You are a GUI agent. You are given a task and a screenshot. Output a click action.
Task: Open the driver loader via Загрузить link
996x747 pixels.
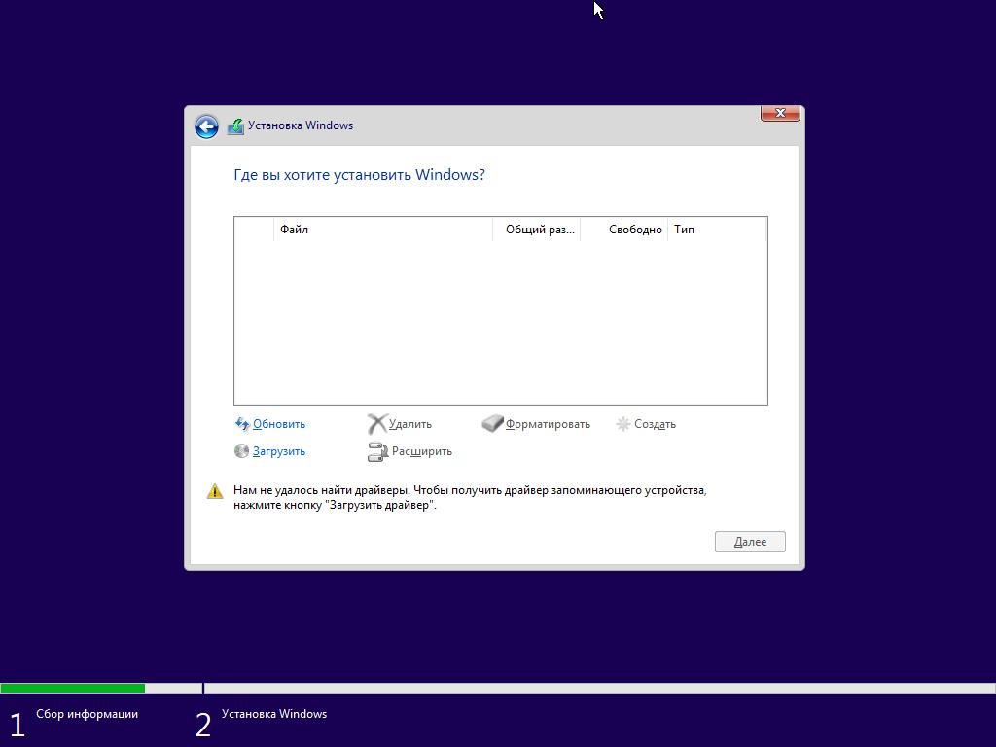pos(279,451)
